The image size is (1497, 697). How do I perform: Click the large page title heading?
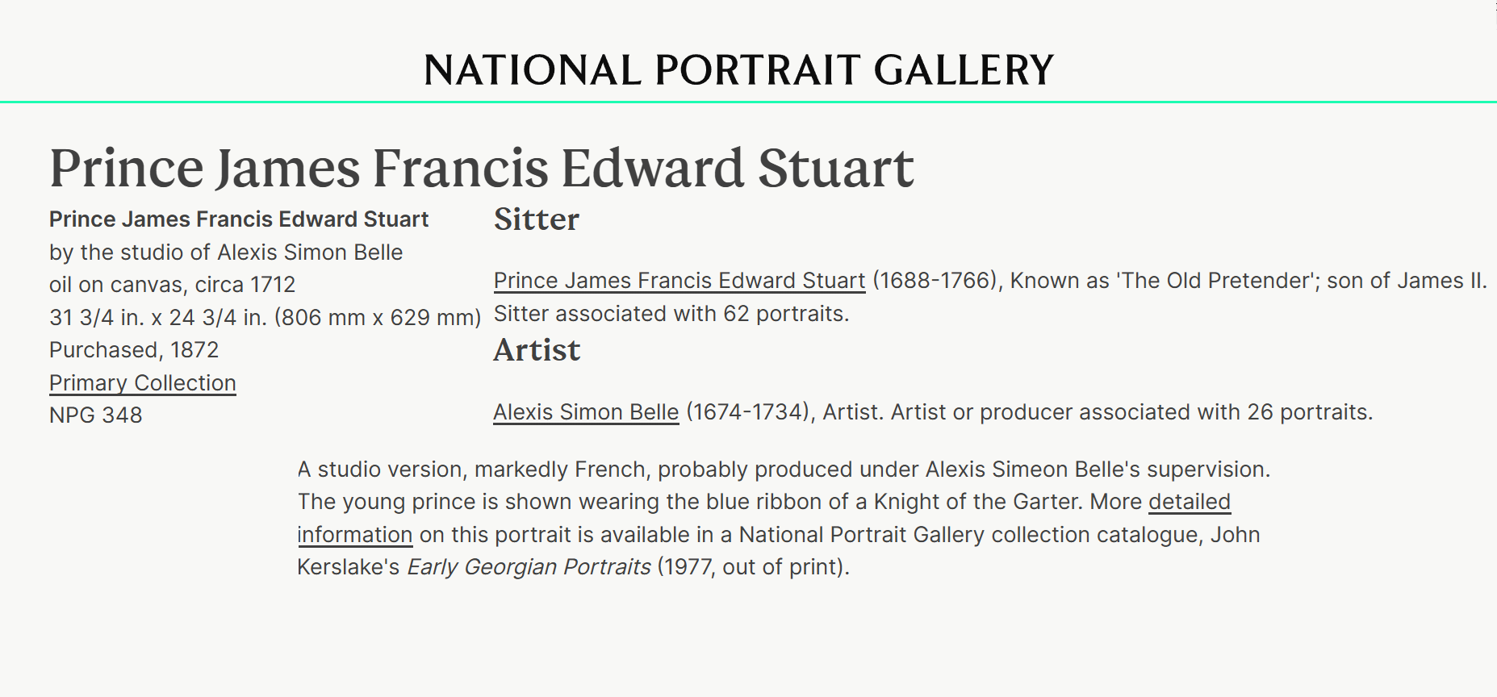pyautogui.click(x=481, y=168)
